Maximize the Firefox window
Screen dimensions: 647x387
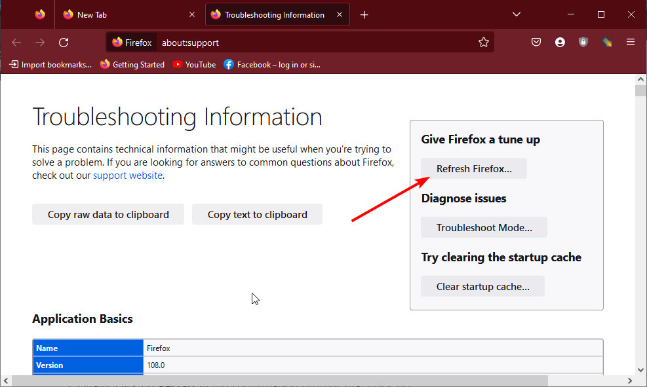601,14
